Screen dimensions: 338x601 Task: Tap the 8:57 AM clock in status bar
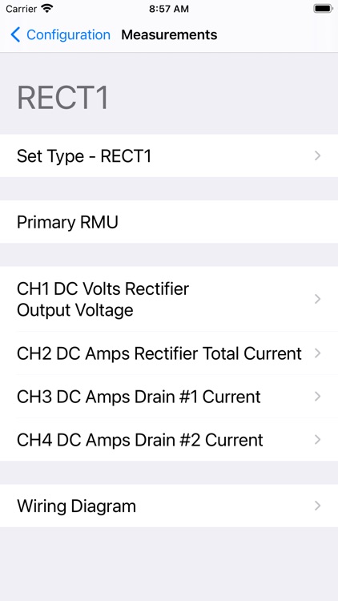click(x=169, y=9)
